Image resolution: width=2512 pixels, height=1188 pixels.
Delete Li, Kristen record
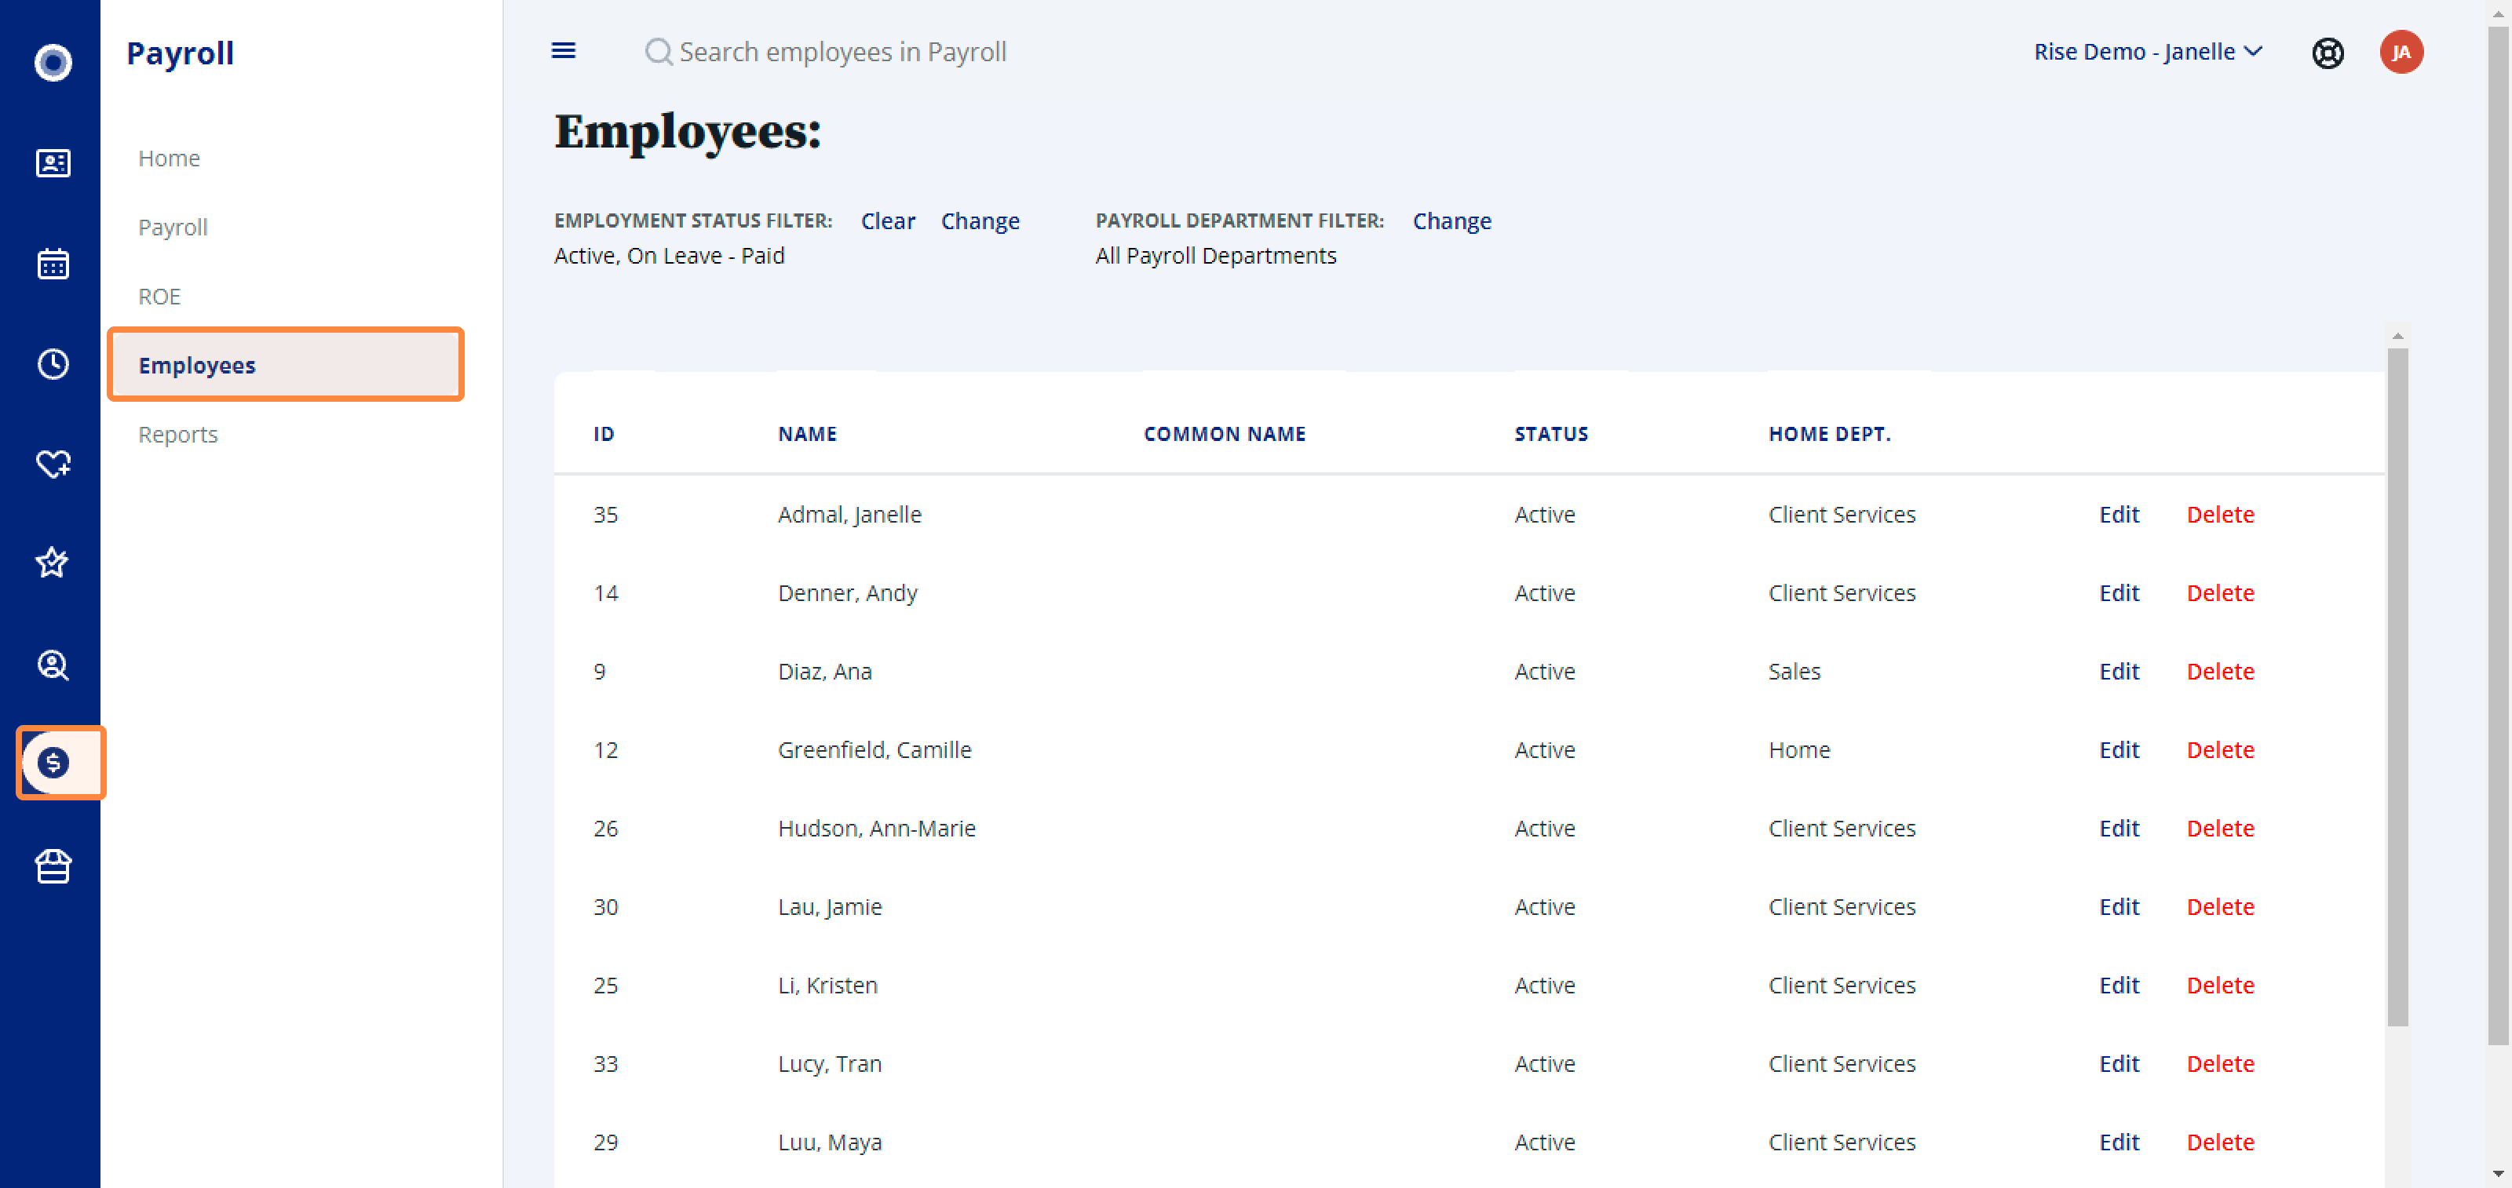pyautogui.click(x=2219, y=986)
